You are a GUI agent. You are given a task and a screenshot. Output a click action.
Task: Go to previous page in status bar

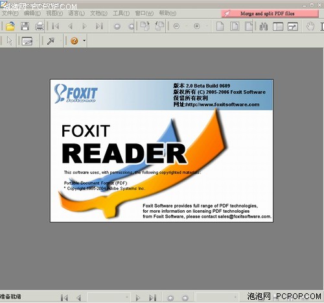(78, 298)
